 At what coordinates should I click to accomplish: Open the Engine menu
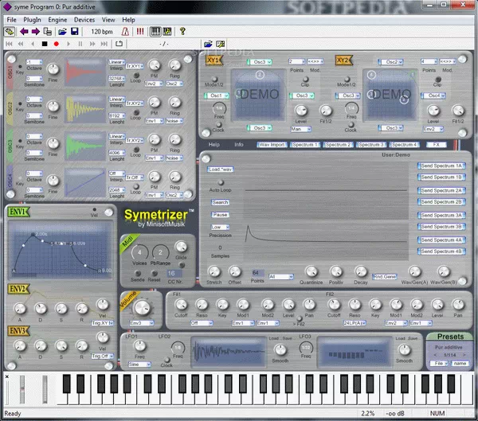point(57,20)
